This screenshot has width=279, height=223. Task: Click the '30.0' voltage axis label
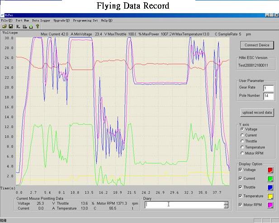coord(9,38)
